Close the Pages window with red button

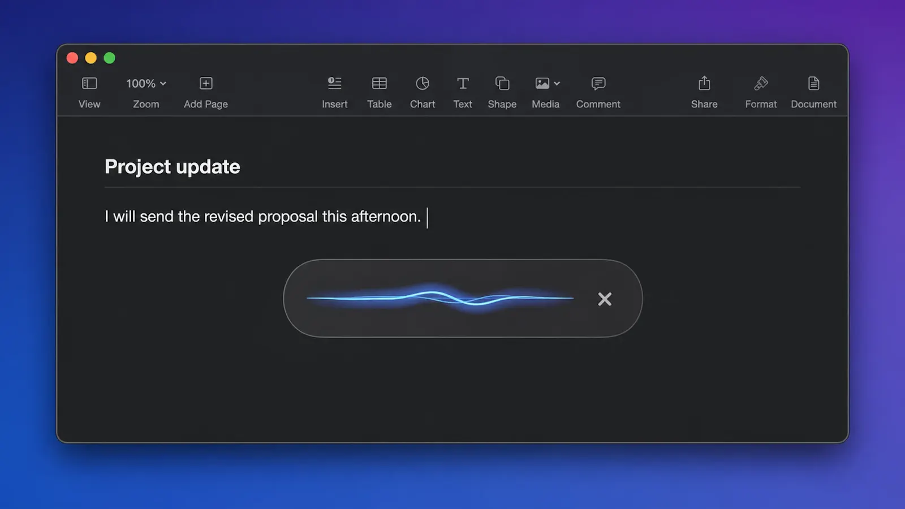pos(72,58)
